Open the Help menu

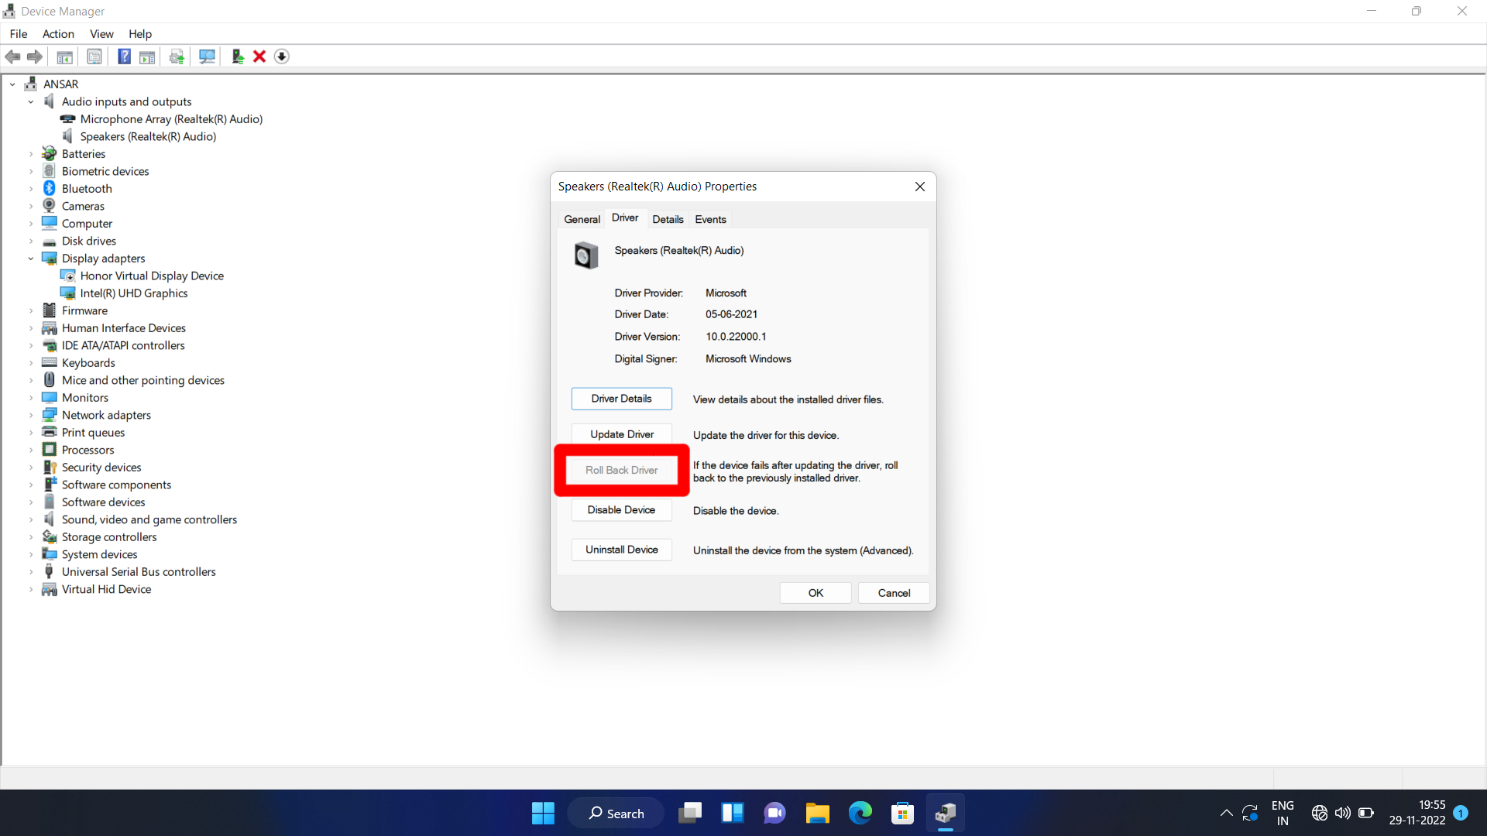140,33
